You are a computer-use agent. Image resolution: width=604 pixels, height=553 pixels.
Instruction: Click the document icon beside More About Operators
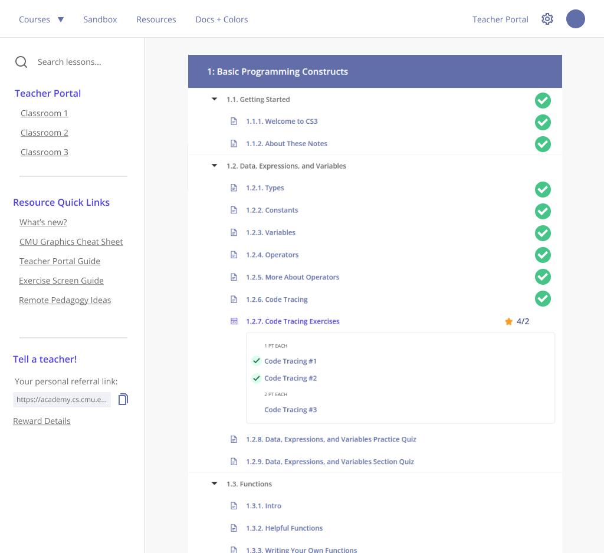coord(234,277)
